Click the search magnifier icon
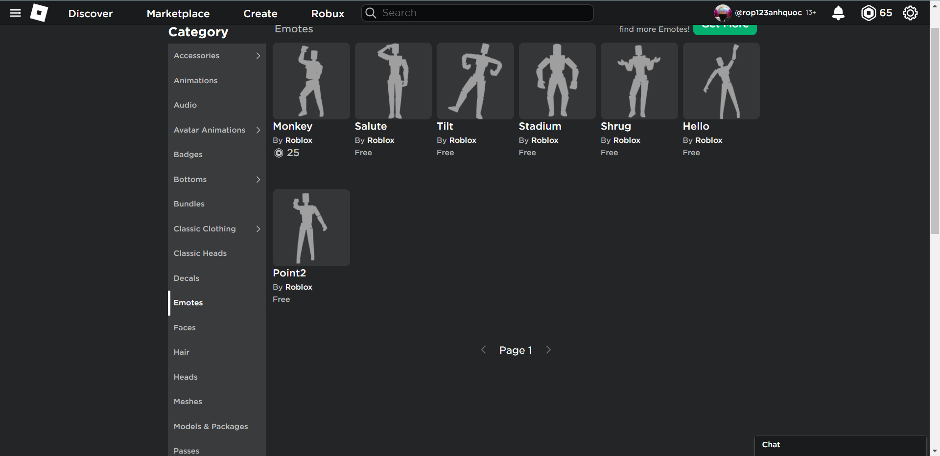This screenshot has height=456, width=940. coord(371,13)
